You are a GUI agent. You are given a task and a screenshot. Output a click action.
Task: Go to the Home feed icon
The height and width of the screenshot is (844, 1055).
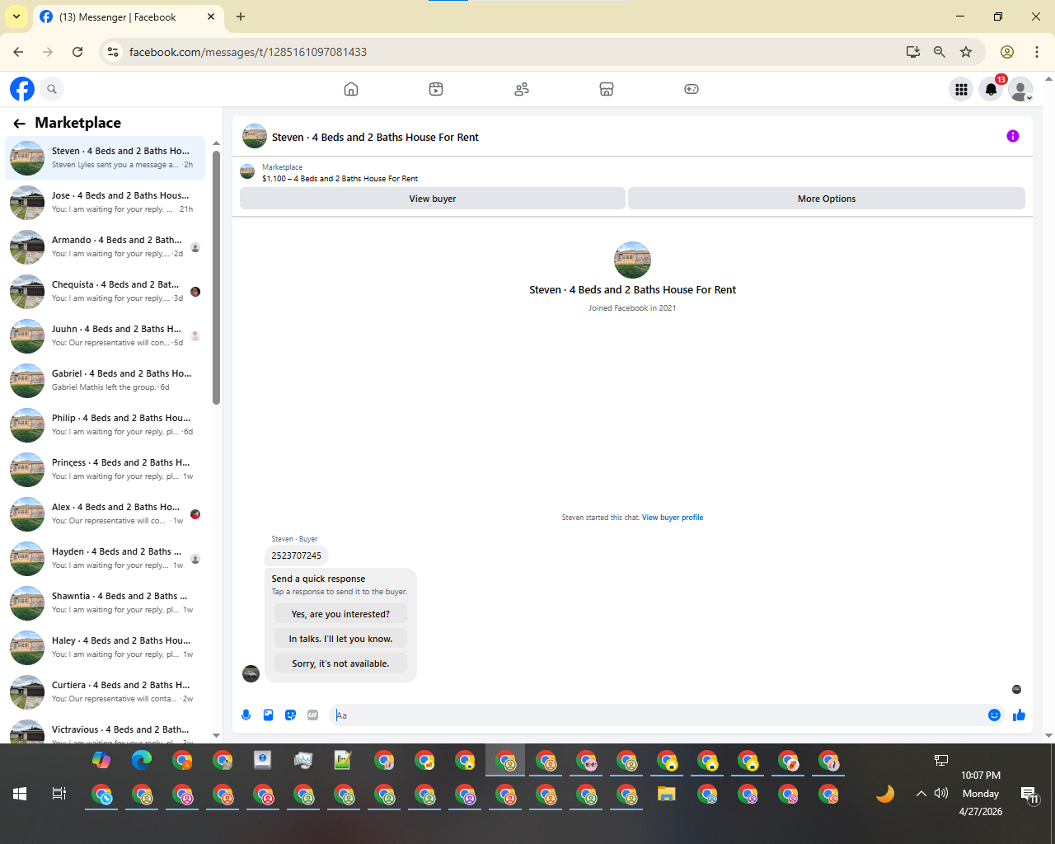pyautogui.click(x=351, y=89)
